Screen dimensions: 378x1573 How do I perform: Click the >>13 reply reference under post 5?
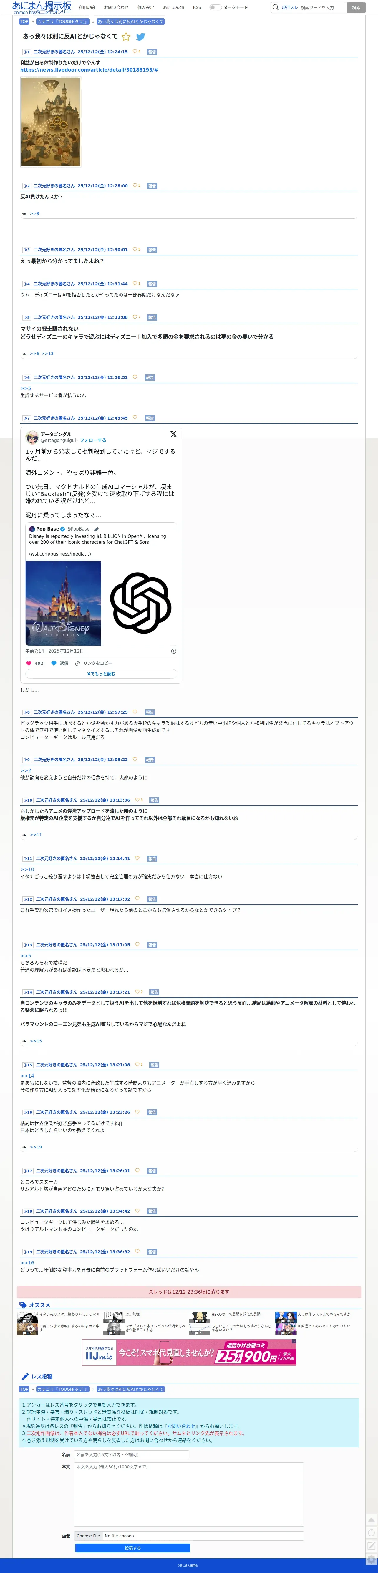tap(48, 354)
